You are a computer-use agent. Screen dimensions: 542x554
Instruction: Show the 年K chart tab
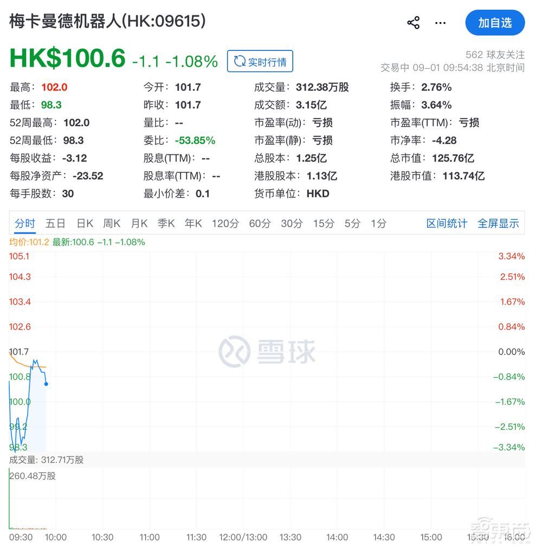193,223
